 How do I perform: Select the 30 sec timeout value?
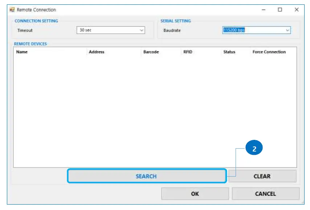(85, 30)
